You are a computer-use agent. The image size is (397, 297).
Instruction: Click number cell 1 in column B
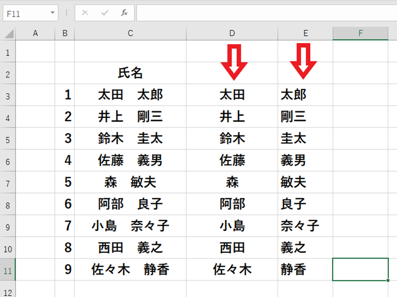tap(65, 95)
